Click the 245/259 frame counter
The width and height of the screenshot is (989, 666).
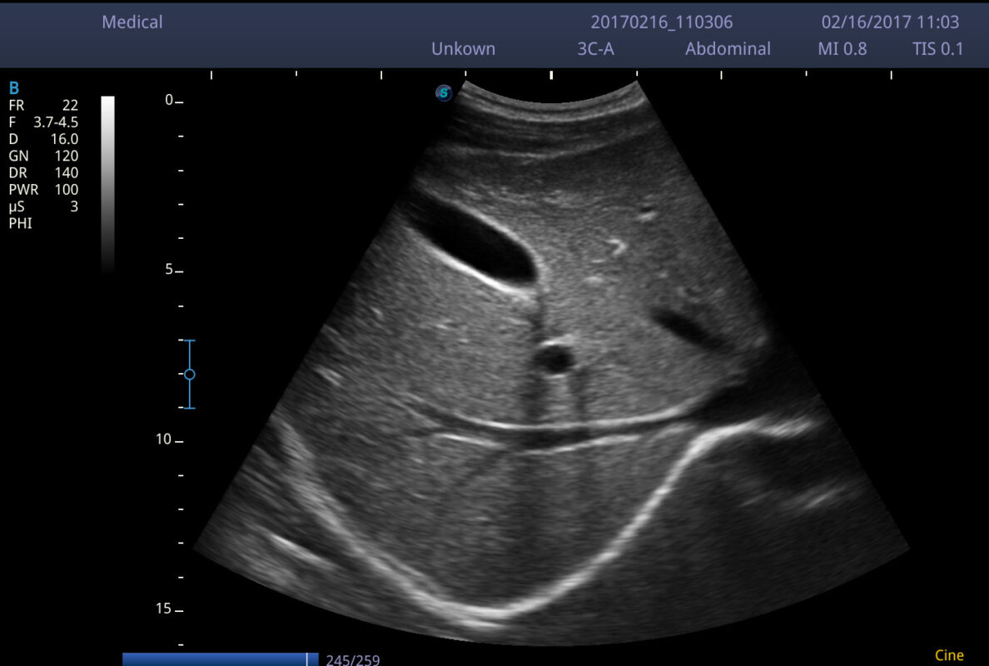pos(353,660)
